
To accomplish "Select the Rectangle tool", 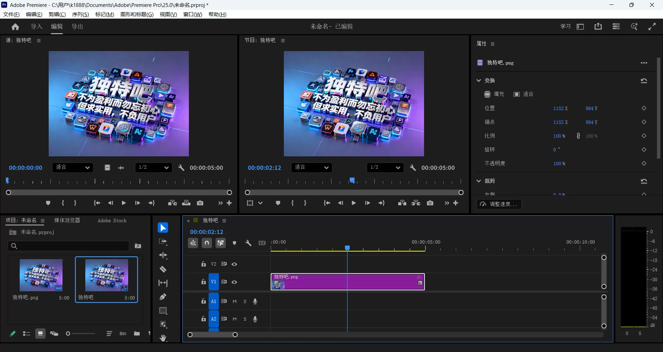I will 163,311.
